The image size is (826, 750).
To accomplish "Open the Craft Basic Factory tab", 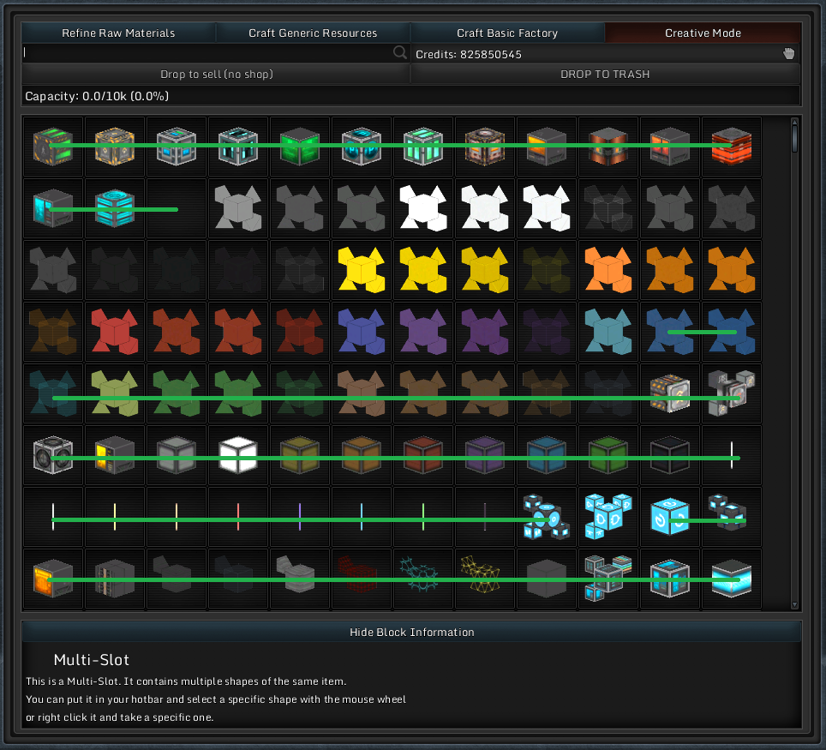I will point(507,33).
